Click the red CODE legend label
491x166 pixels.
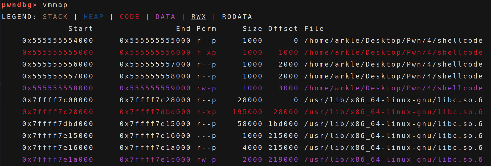(x=130, y=17)
